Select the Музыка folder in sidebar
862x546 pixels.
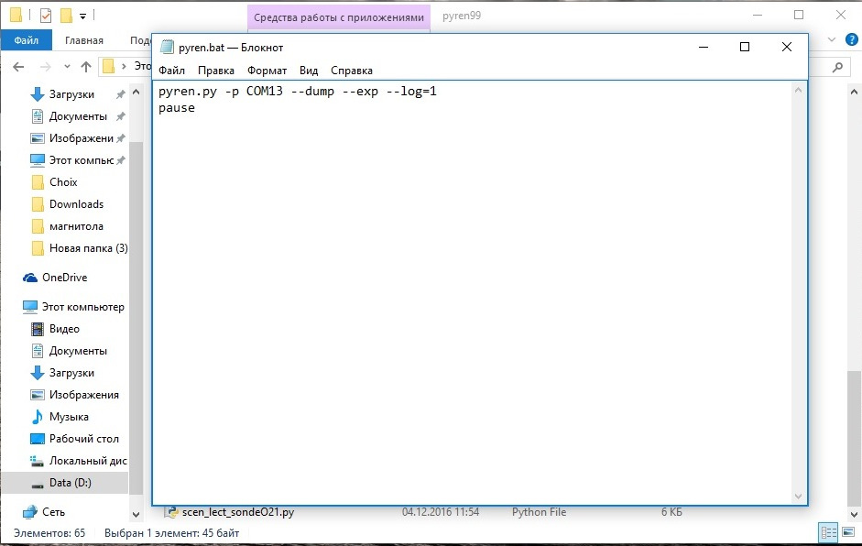coord(69,417)
